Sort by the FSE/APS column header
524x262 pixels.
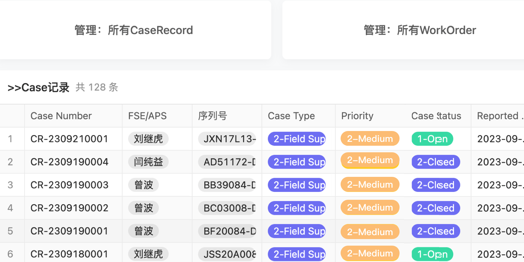(147, 116)
